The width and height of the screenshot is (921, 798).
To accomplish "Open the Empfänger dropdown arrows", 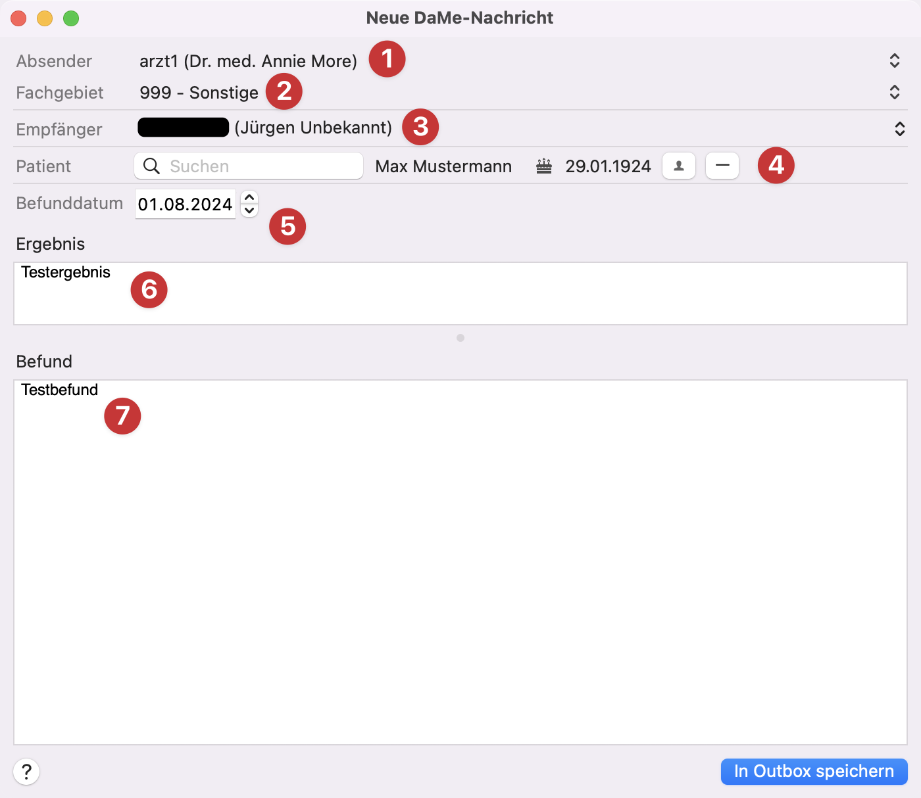I will click(899, 129).
